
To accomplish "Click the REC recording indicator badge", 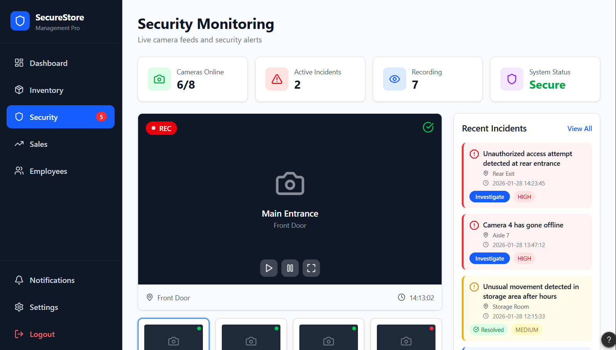I will 161,128.
